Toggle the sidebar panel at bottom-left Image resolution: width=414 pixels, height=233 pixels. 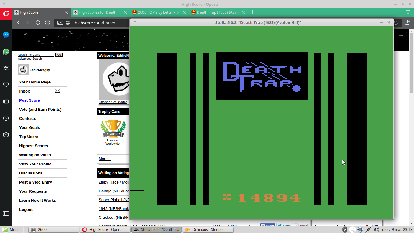6,214
